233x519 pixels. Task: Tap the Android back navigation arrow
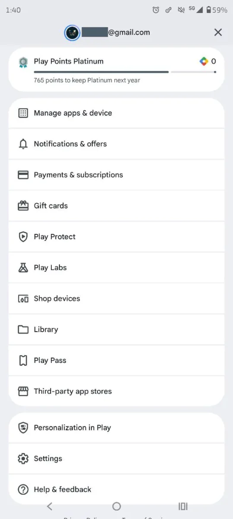(50, 506)
